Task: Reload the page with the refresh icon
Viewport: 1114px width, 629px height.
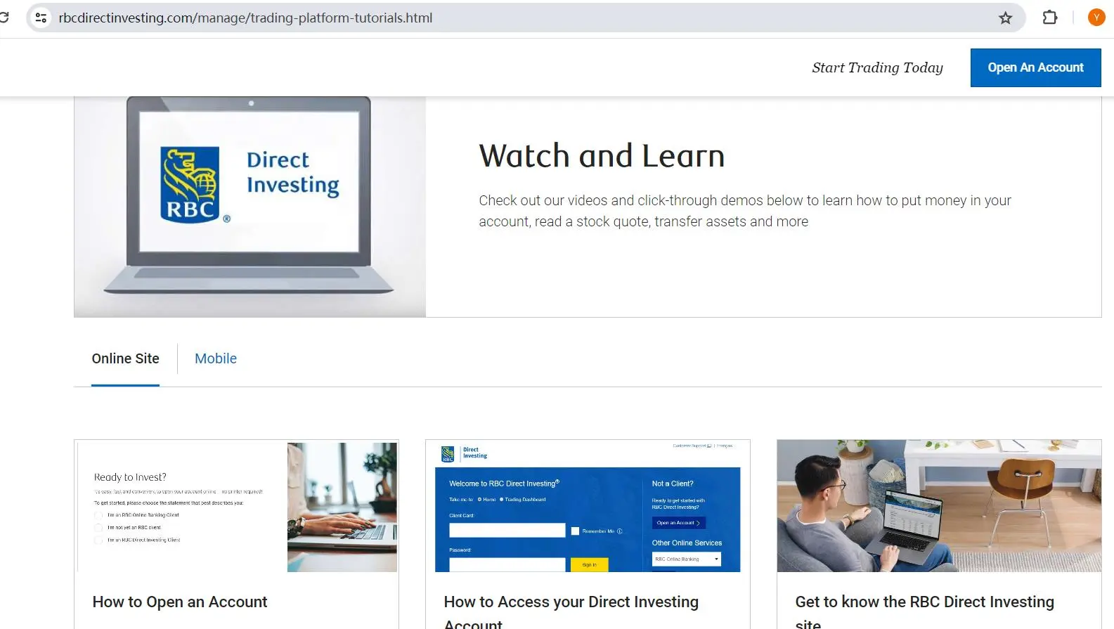Action: pyautogui.click(x=4, y=18)
